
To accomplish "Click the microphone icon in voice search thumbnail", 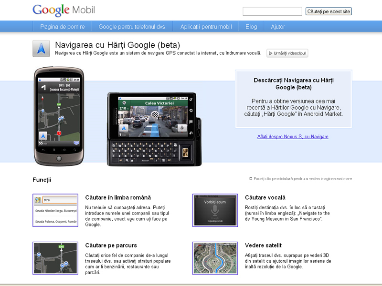I will (x=214, y=211).
